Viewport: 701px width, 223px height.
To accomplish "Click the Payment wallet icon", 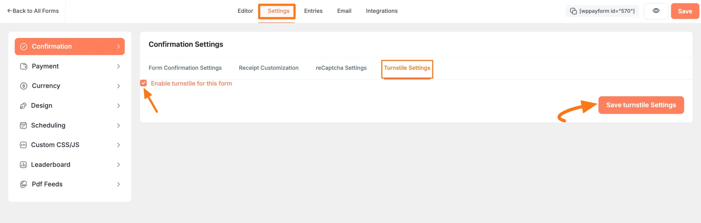I will (x=24, y=66).
